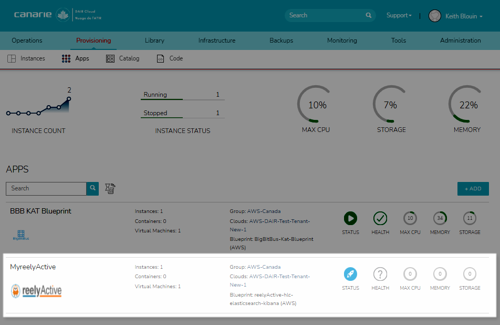Click the search icon in the top header

[369, 16]
